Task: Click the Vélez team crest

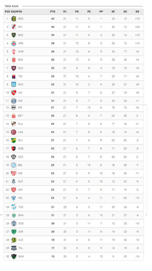Action: (x=14, y=198)
